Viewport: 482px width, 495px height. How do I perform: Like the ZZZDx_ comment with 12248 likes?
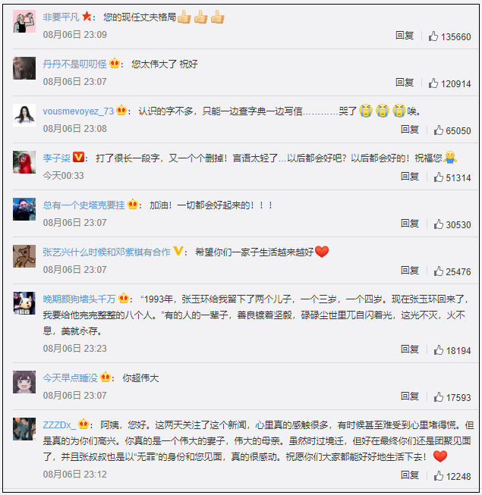[433, 476]
